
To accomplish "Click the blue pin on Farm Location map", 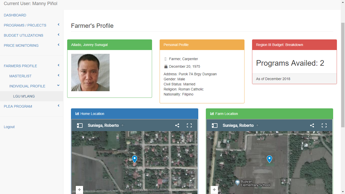I will tap(269, 159).
